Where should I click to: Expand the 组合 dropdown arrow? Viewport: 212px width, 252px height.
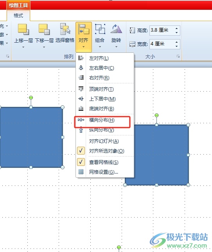(x=100, y=47)
